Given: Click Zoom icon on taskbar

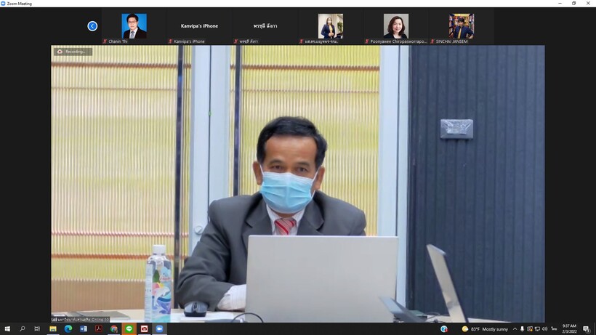Looking at the screenshot, I should click(159, 329).
